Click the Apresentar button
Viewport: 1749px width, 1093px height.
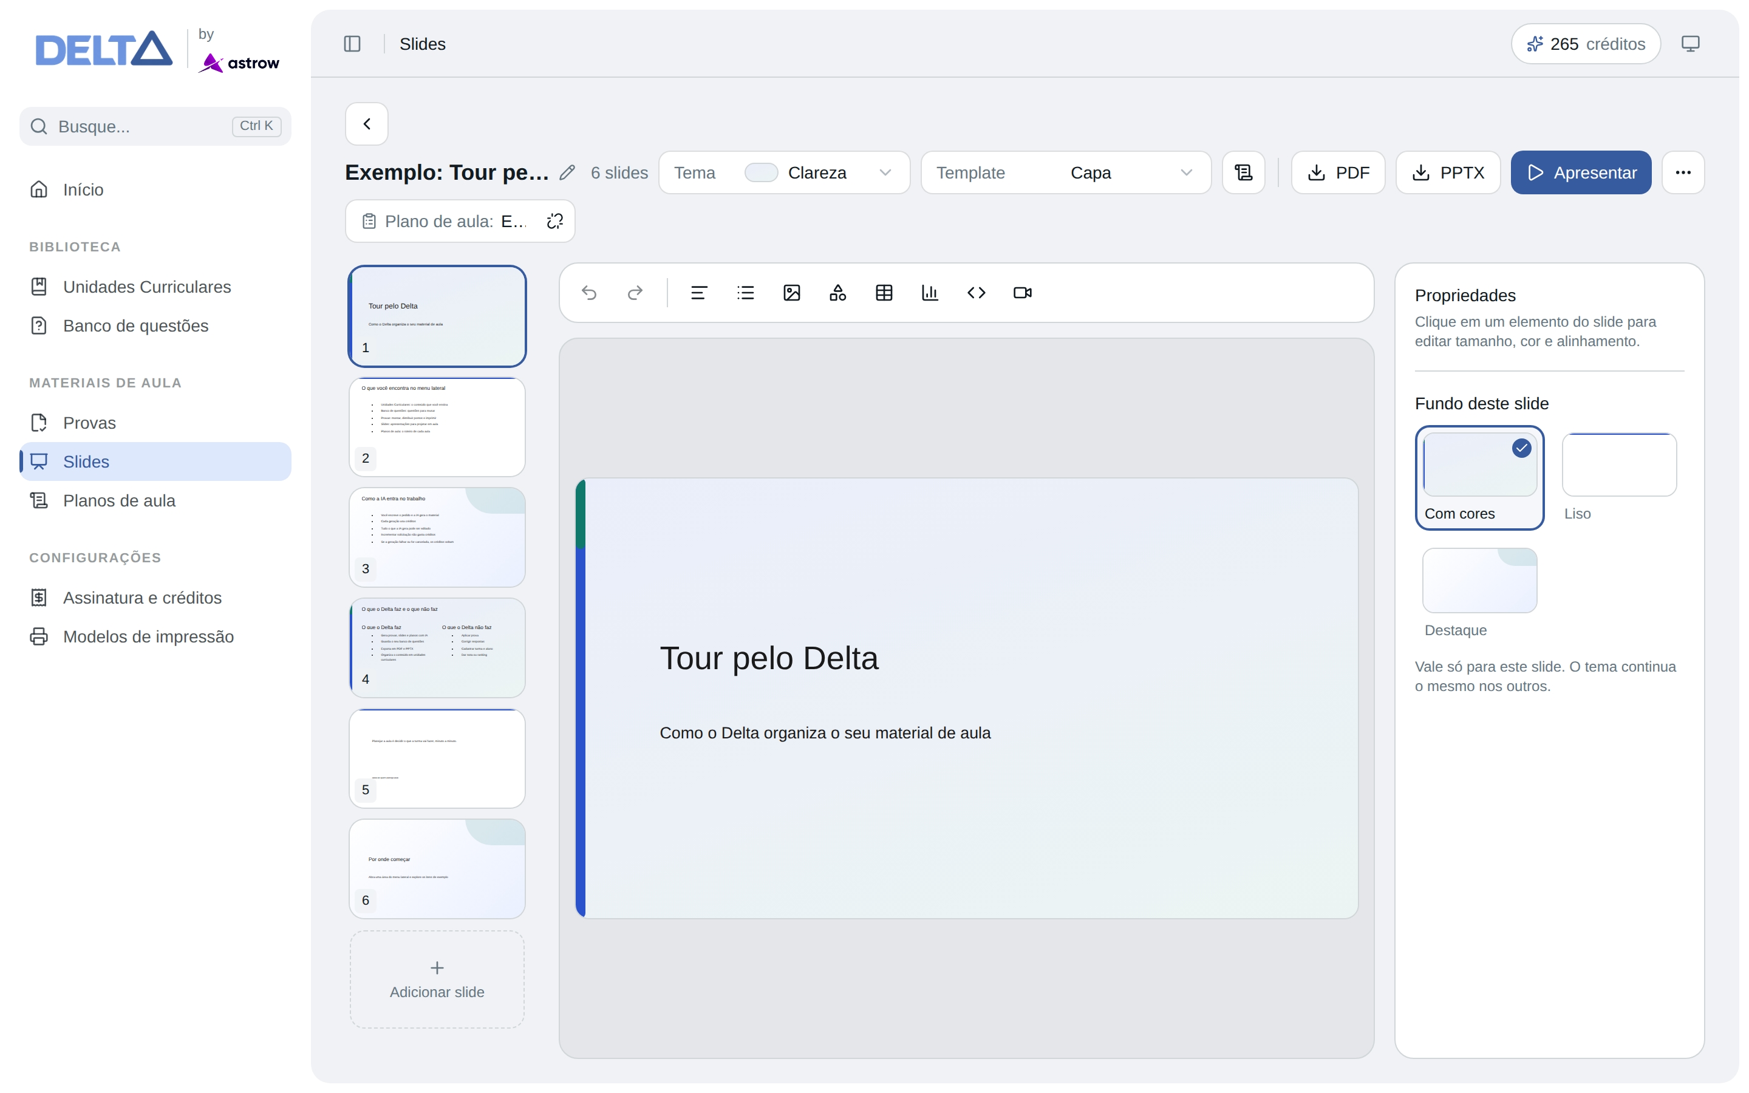pyautogui.click(x=1581, y=173)
